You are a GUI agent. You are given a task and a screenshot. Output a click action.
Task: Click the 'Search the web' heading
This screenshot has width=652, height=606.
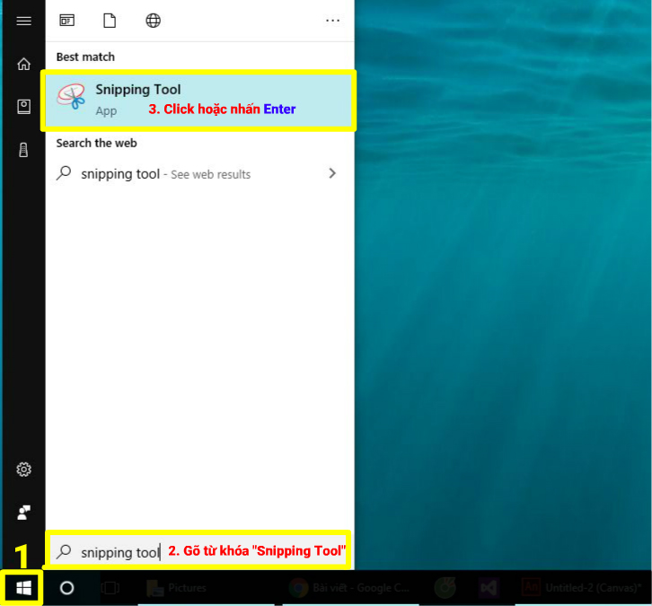[96, 143]
